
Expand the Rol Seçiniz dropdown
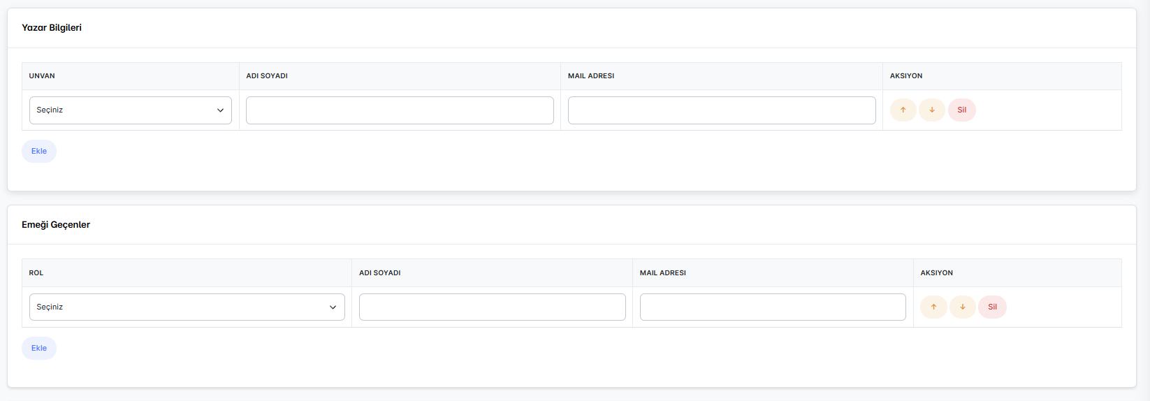pyautogui.click(x=187, y=307)
